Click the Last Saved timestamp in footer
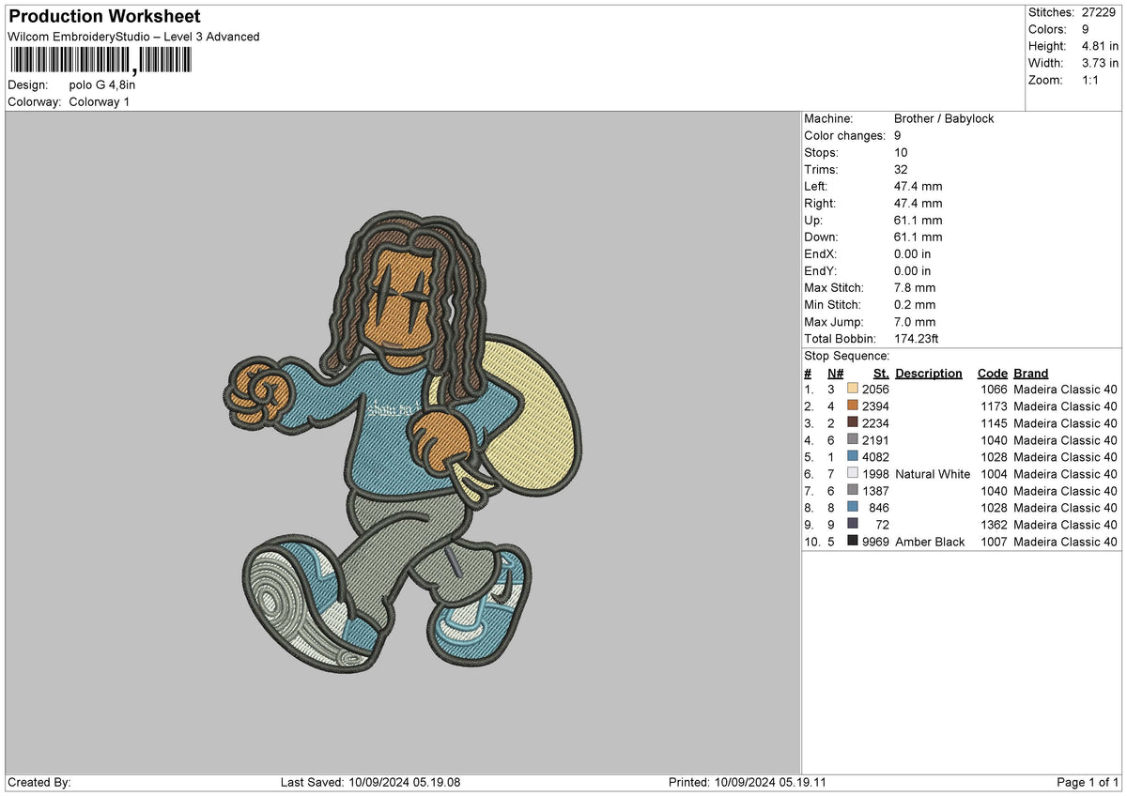1127x796 pixels. (x=373, y=782)
